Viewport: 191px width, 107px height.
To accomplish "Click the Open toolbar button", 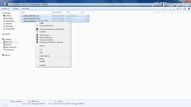I will [x=16, y=9].
